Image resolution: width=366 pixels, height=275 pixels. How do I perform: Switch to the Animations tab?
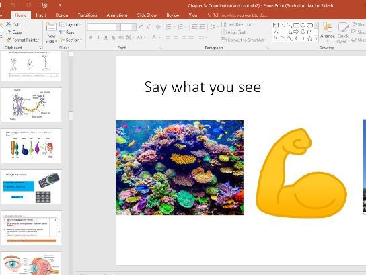pyautogui.click(x=117, y=15)
